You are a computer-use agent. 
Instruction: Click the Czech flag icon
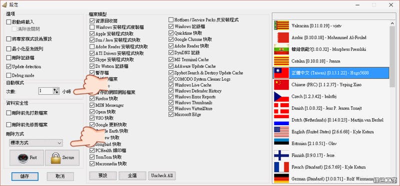click(281, 96)
